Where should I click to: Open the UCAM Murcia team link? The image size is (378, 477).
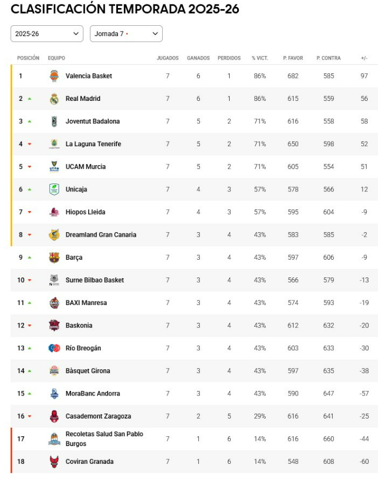pos(86,167)
